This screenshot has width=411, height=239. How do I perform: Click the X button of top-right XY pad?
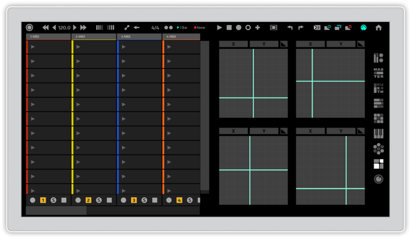point(310,44)
